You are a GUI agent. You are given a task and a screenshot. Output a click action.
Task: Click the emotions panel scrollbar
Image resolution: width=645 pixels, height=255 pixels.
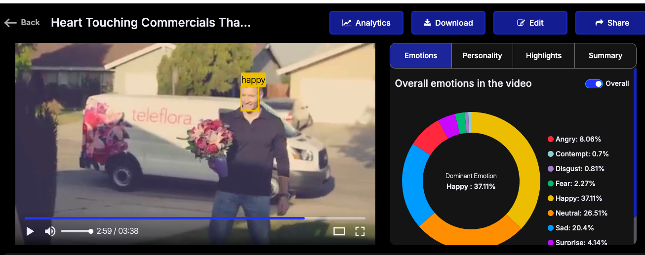pos(635,143)
